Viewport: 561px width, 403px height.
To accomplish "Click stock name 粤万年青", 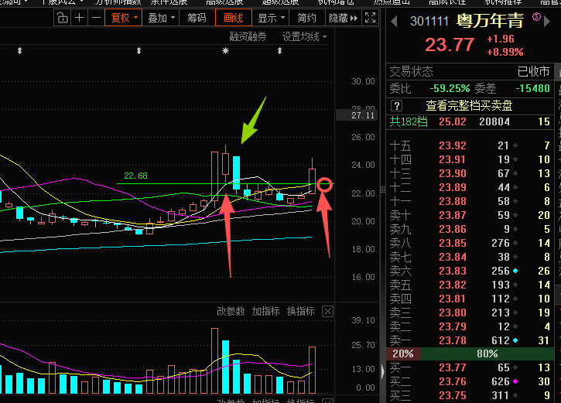I will (x=490, y=21).
